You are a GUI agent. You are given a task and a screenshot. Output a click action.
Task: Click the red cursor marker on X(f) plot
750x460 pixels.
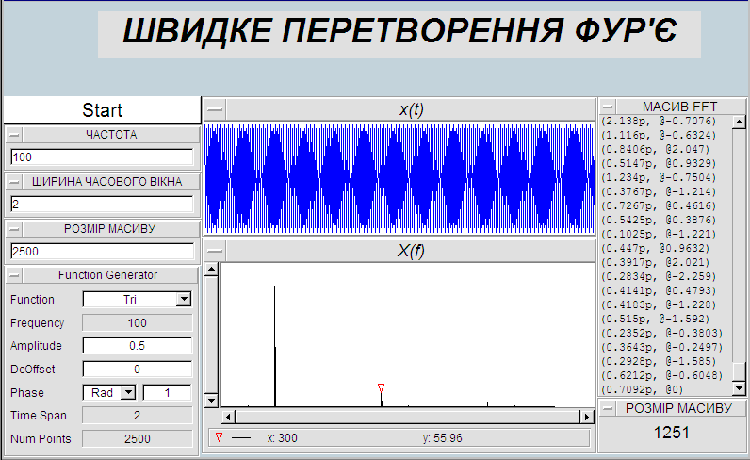(x=382, y=387)
